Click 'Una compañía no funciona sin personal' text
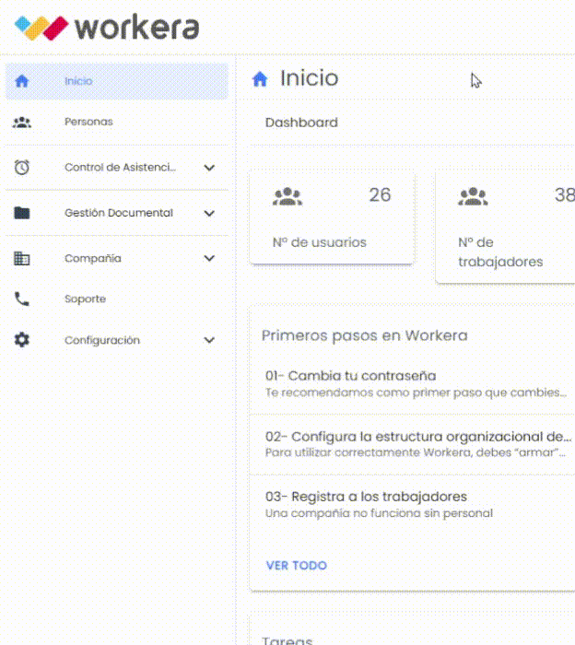Image resolution: width=575 pixels, height=645 pixels. pos(379,513)
